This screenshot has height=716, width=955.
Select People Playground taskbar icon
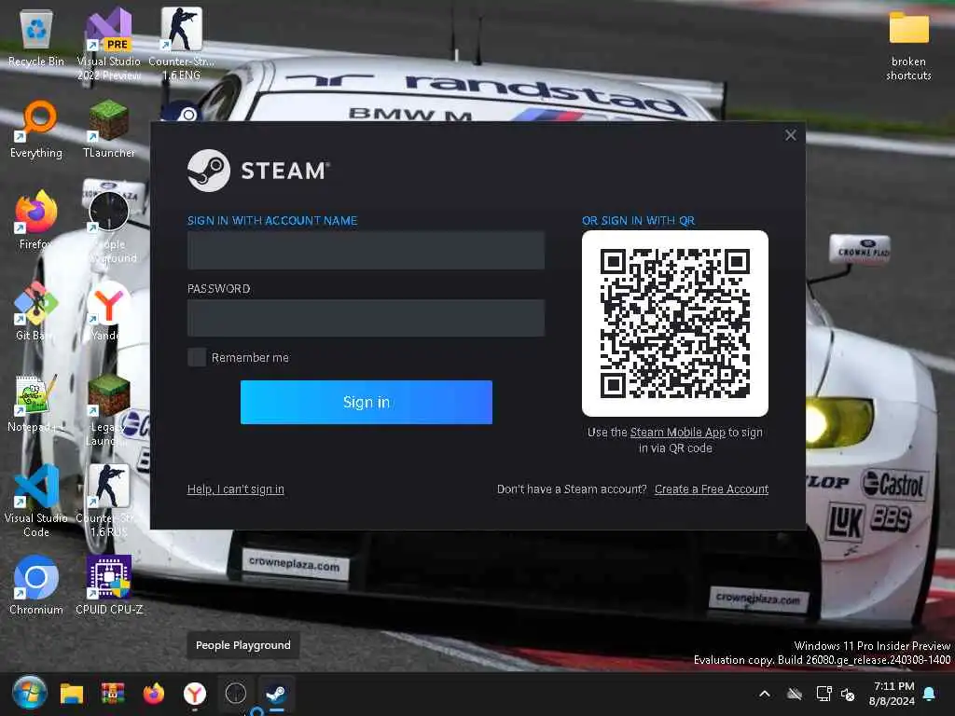pos(236,693)
